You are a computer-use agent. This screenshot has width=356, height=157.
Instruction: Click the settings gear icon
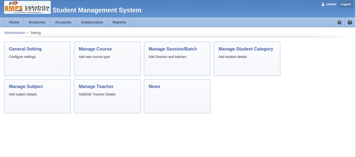[x=339, y=22]
